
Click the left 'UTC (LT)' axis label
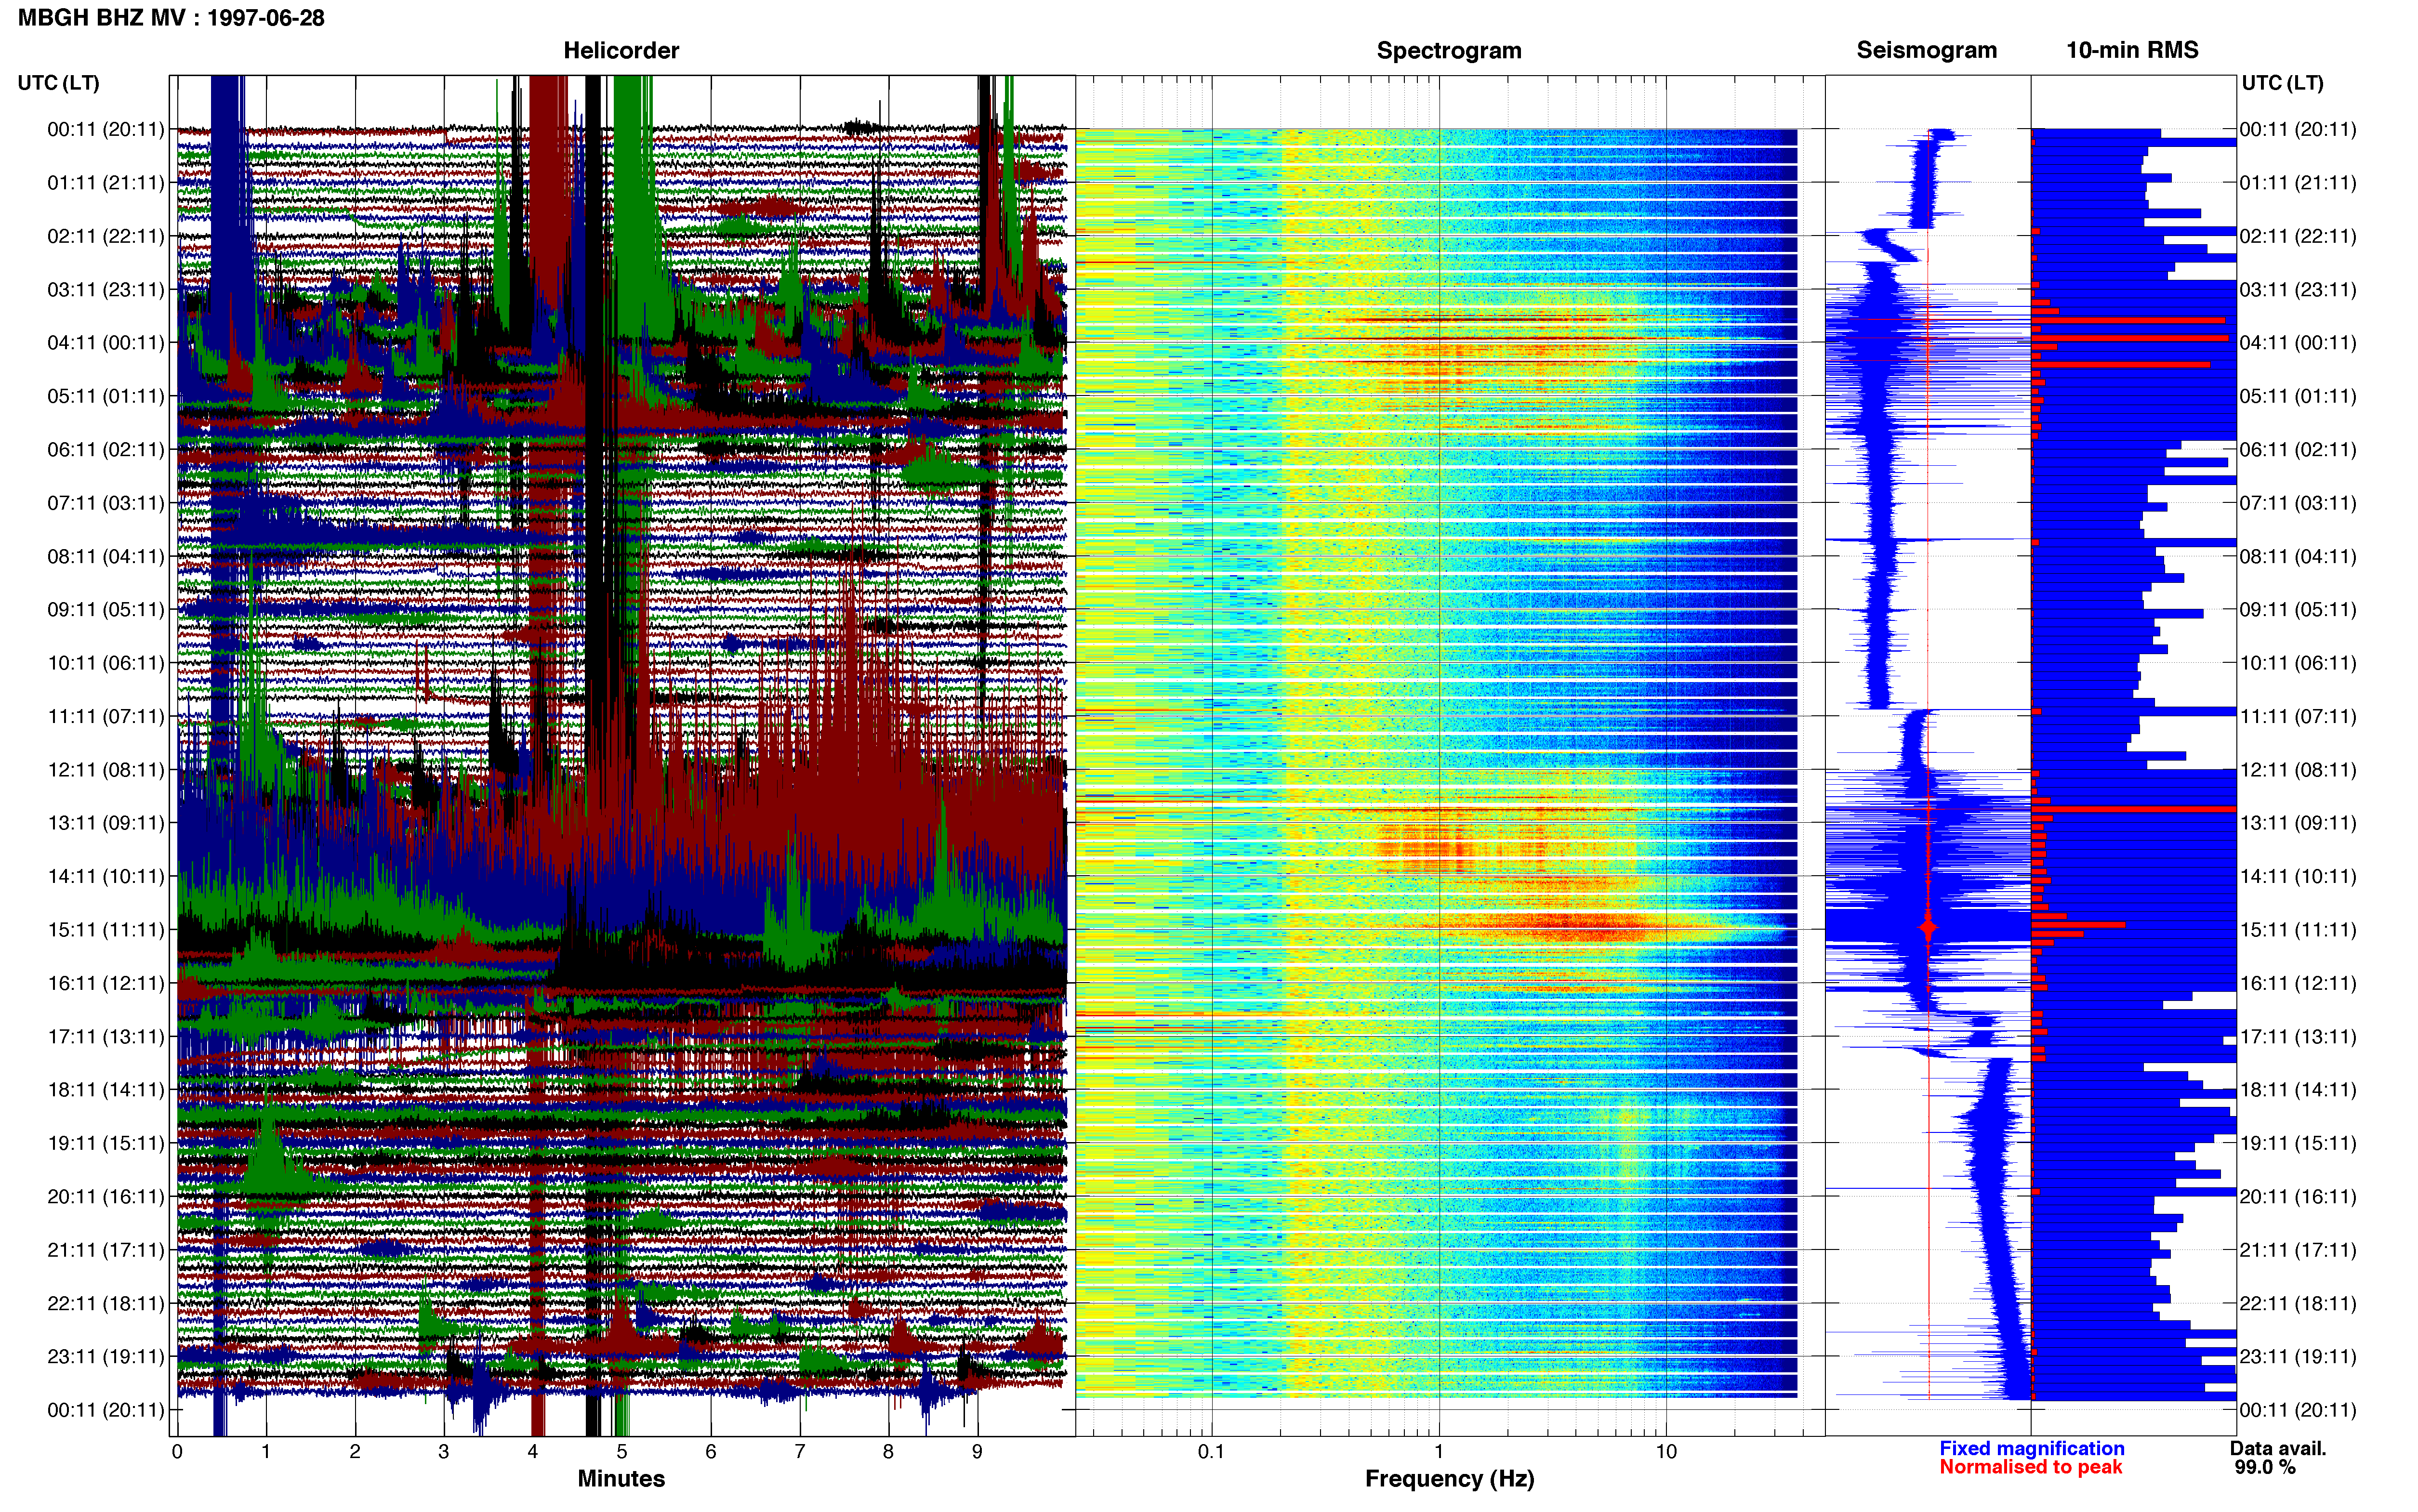(59, 83)
